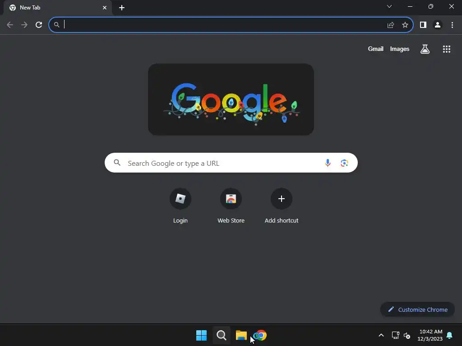Share this page icon in address bar

[391, 25]
